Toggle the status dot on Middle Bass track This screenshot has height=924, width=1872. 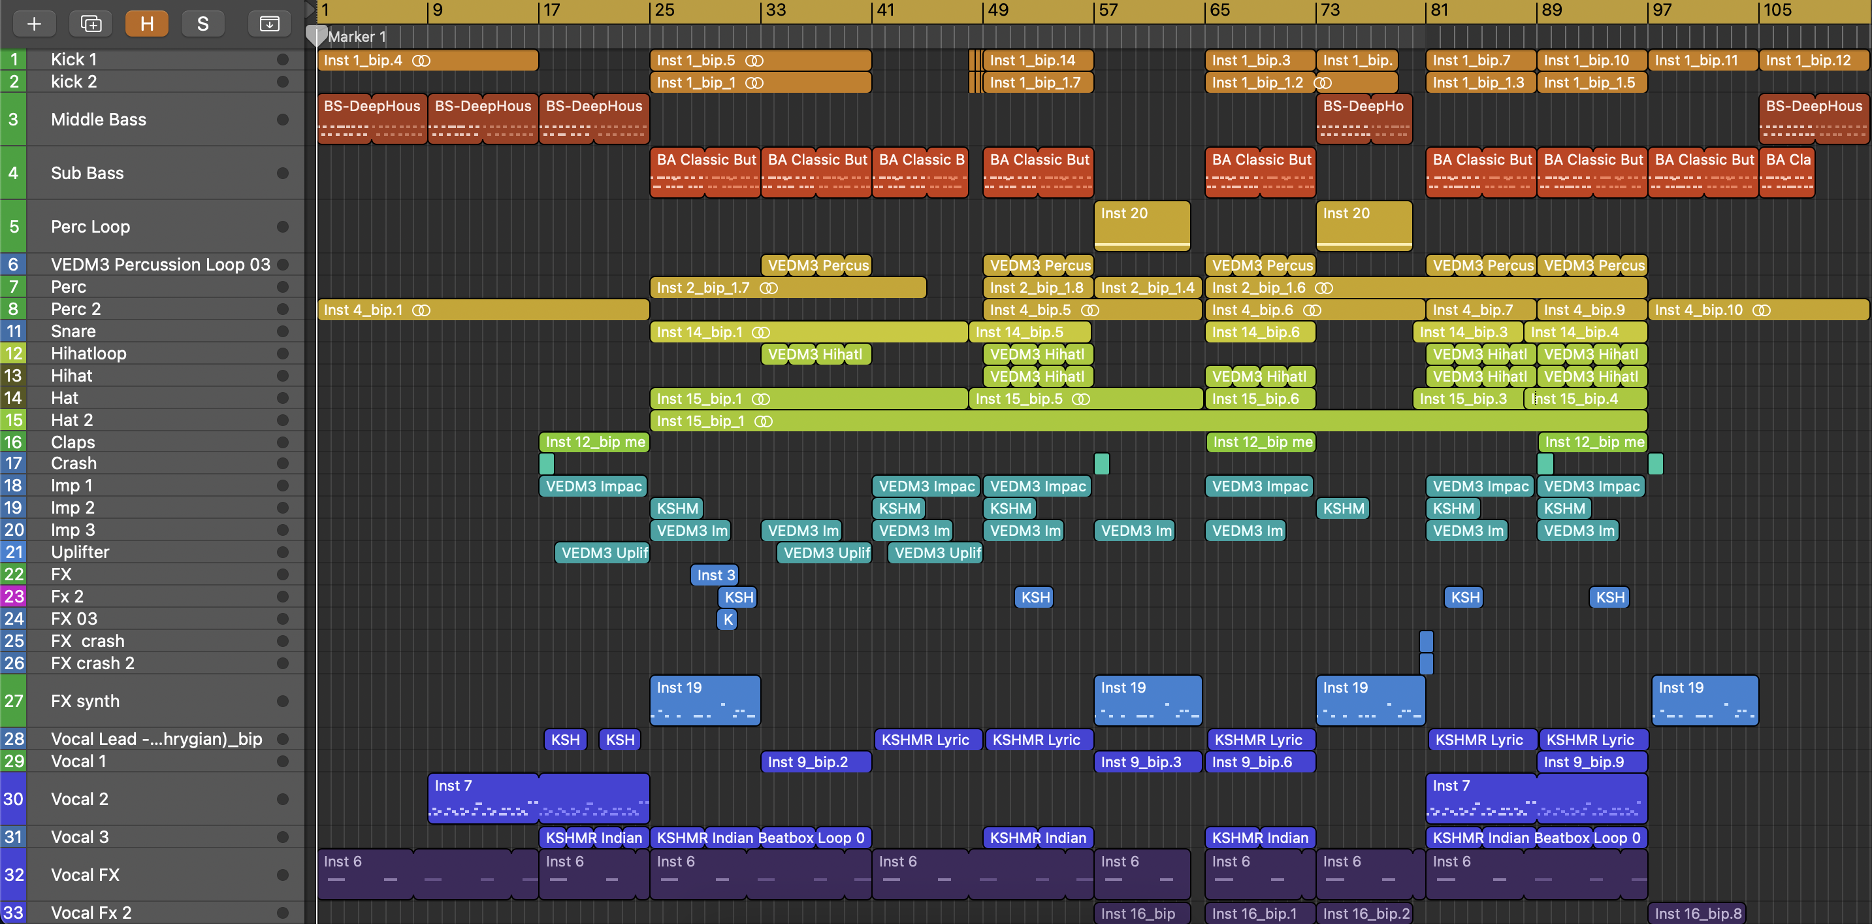coord(283,119)
